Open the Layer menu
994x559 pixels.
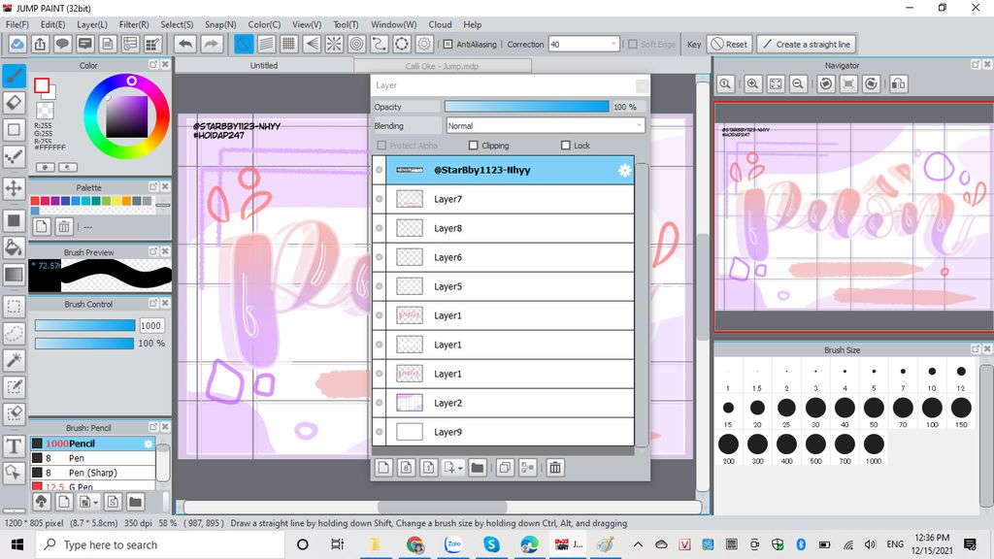92,24
